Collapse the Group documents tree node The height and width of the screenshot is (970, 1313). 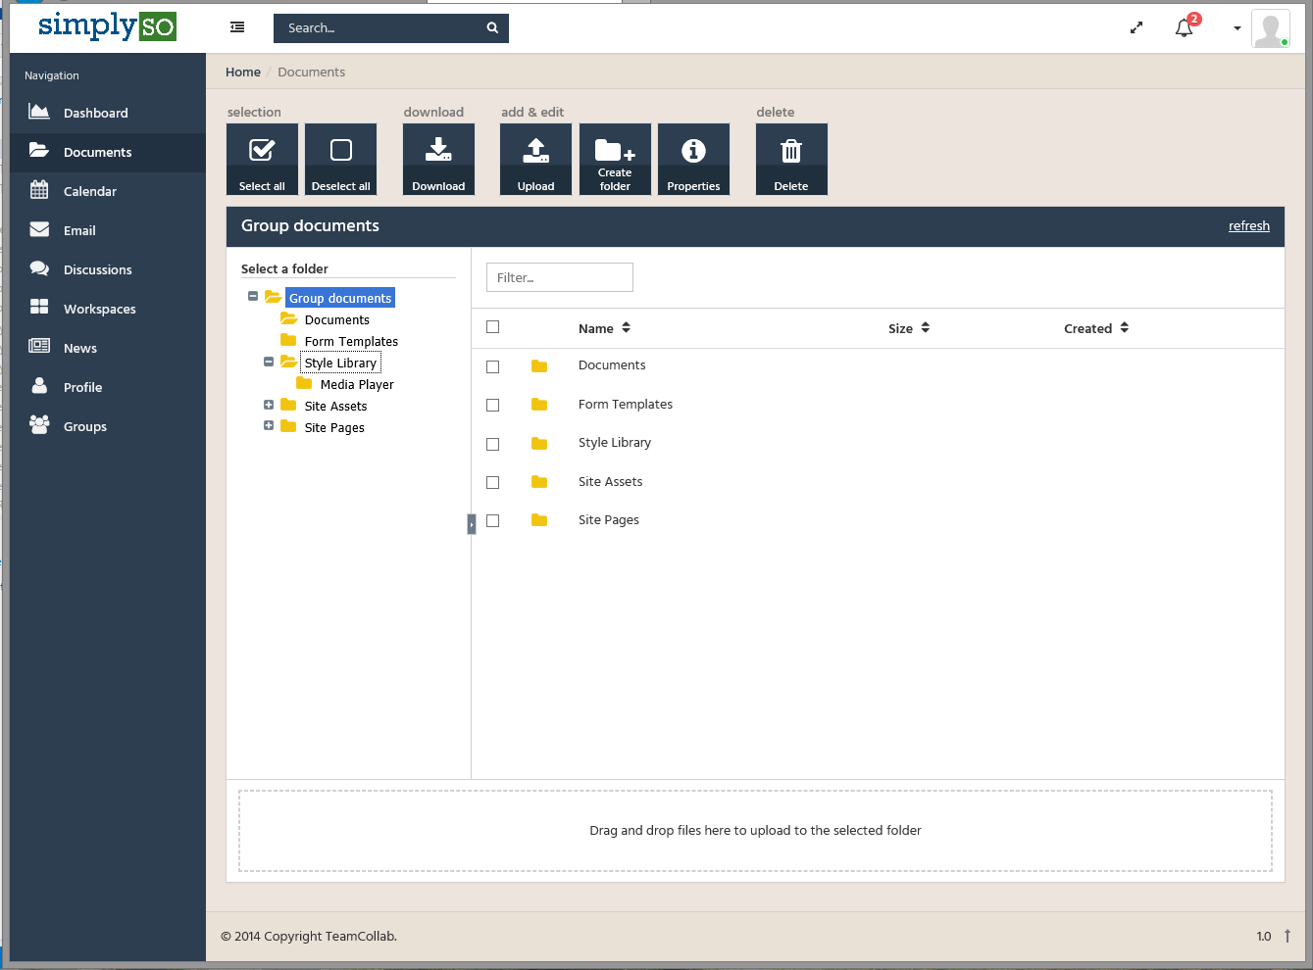253,297
